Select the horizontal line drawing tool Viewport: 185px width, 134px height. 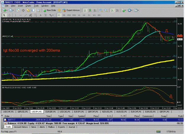[x=20, y=15]
